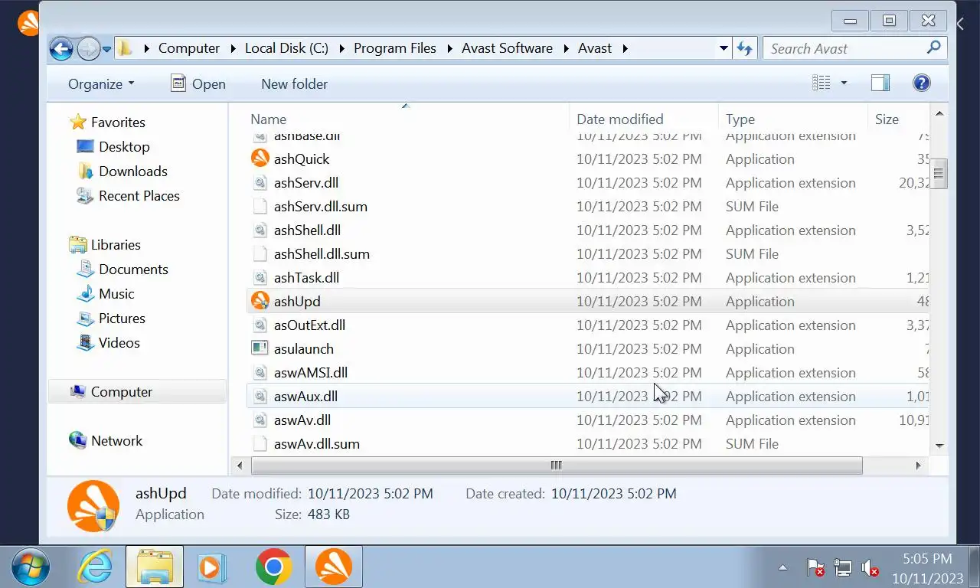The width and height of the screenshot is (980, 588).
Task: Click the Search Avast input field
Action: pos(846,48)
